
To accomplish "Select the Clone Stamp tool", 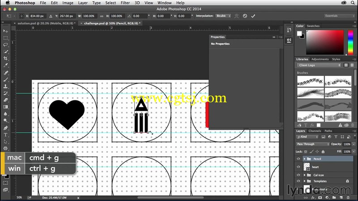I will pos(5,86).
